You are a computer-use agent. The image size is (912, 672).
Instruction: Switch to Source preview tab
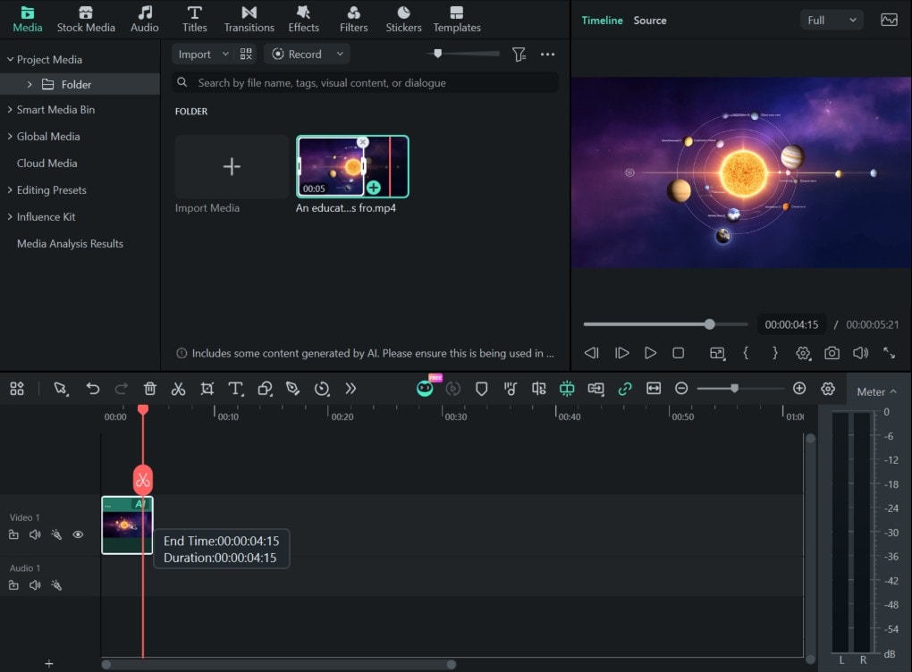pyautogui.click(x=650, y=21)
